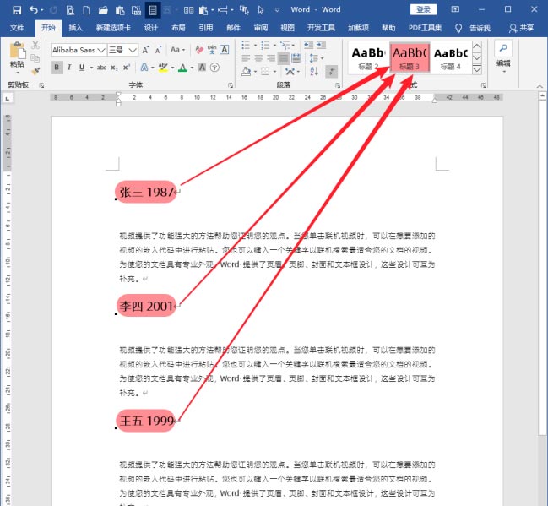Click the Undo arrow icon

coord(34,10)
